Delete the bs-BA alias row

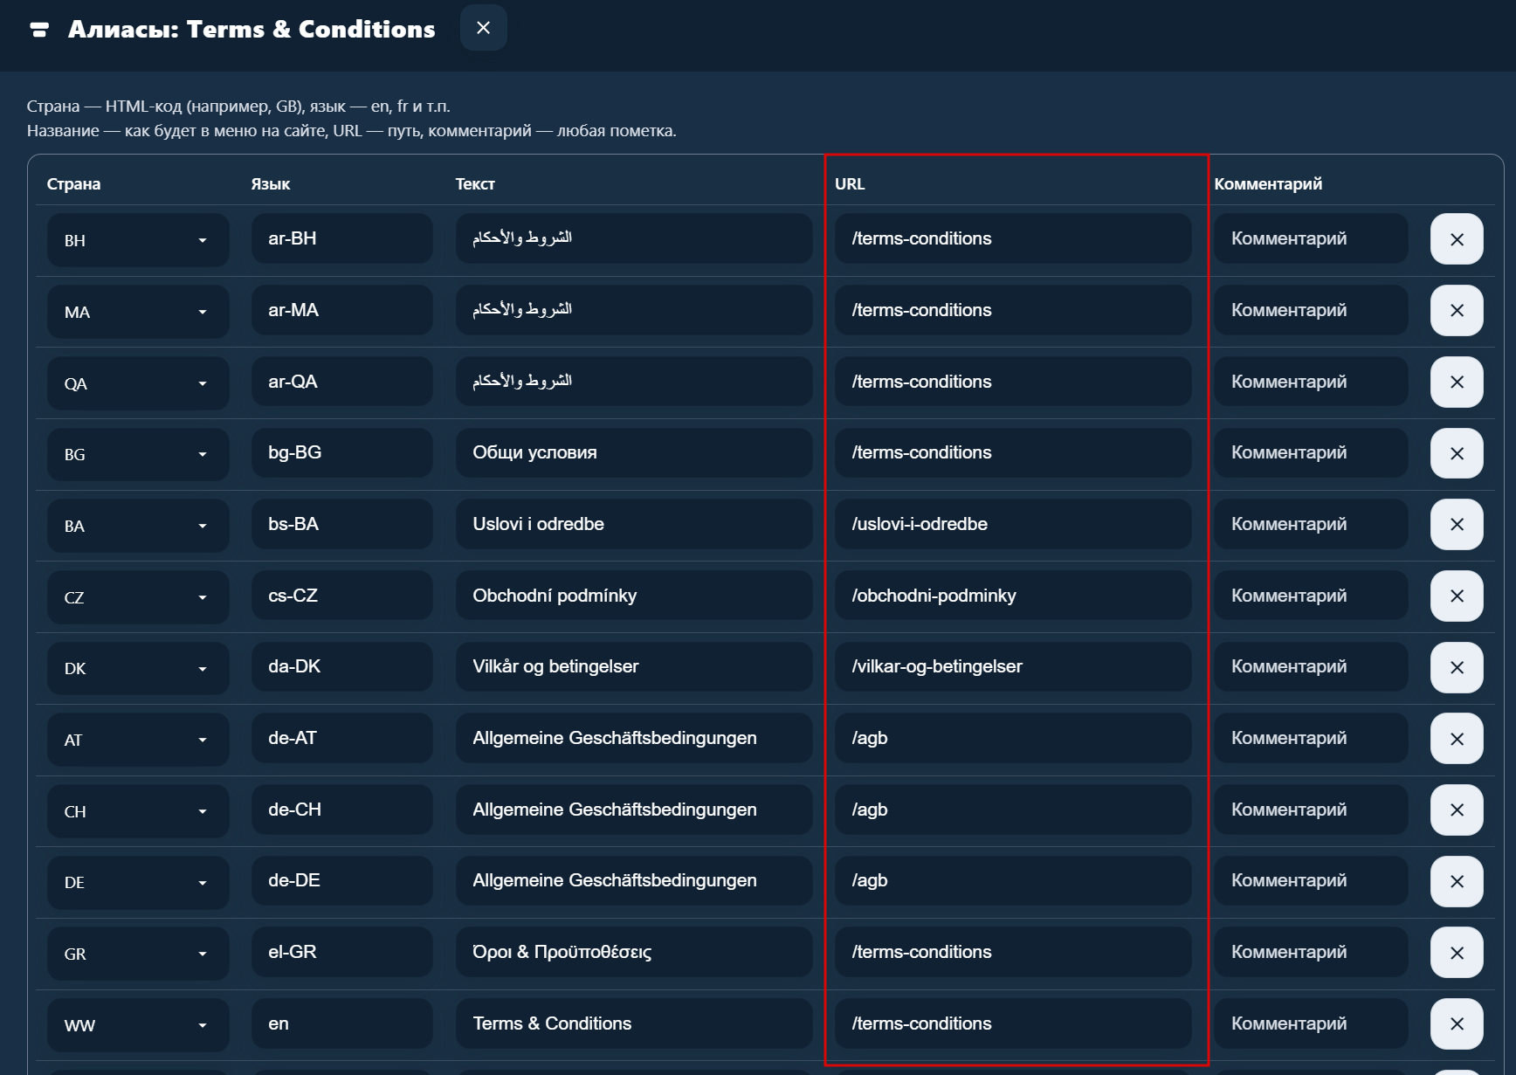click(1457, 525)
